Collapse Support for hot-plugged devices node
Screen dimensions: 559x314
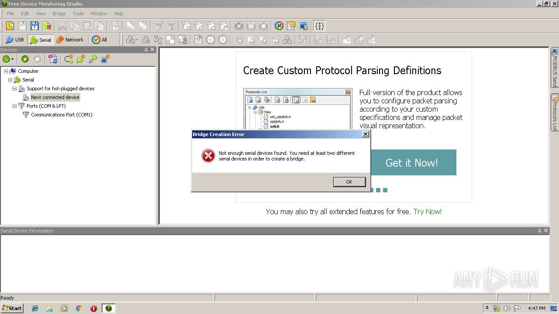pyautogui.click(x=14, y=89)
